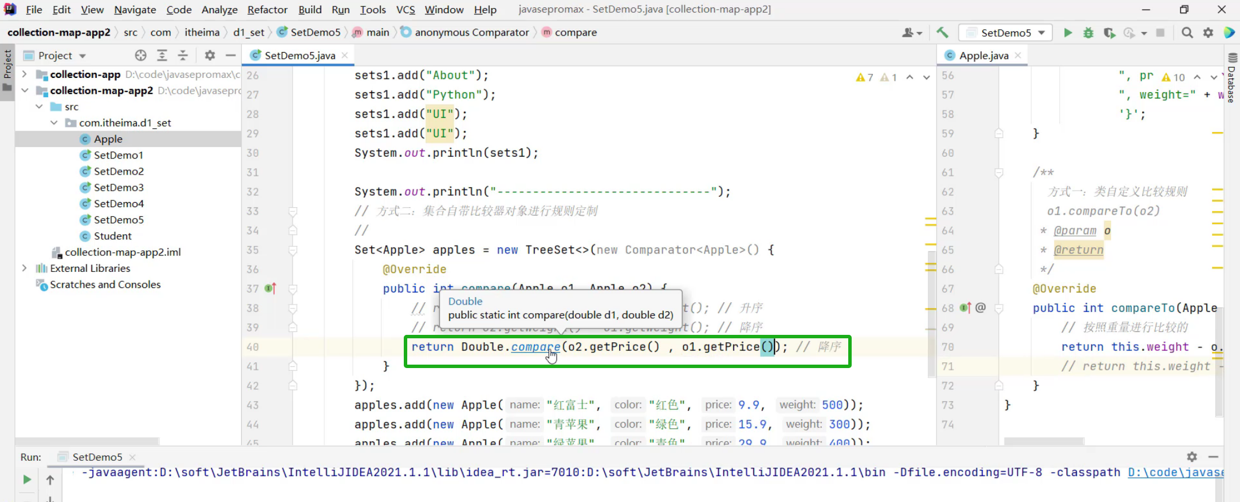Image resolution: width=1240 pixels, height=502 pixels.
Task: Open IDE settings gear in top toolbar
Action: [x=1208, y=33]
